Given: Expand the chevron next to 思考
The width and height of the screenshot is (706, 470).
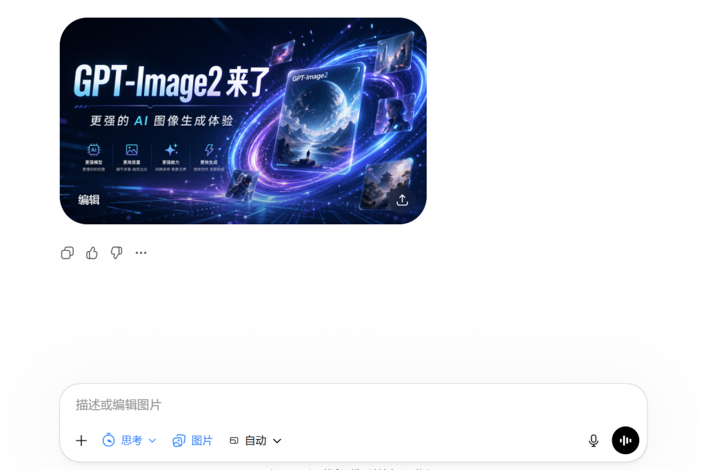Looking at the screenshot, I should coord(152,440).
